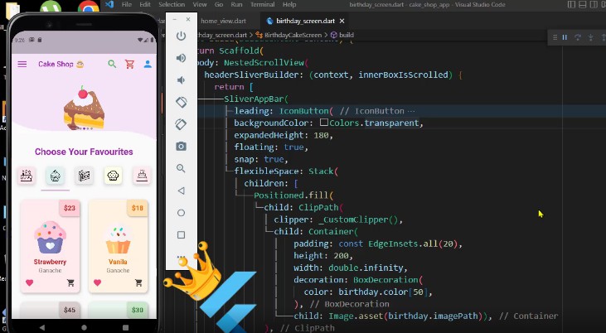Open the Go menu
Screen dimensions: 606x333
[x=219, y=5]
